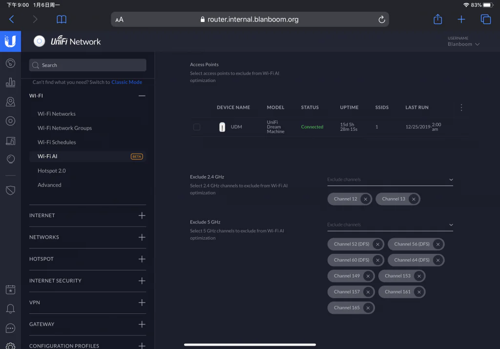This screenshot has height=349, width=500.
Task: Open Events calendar icon
Action: 11,290
